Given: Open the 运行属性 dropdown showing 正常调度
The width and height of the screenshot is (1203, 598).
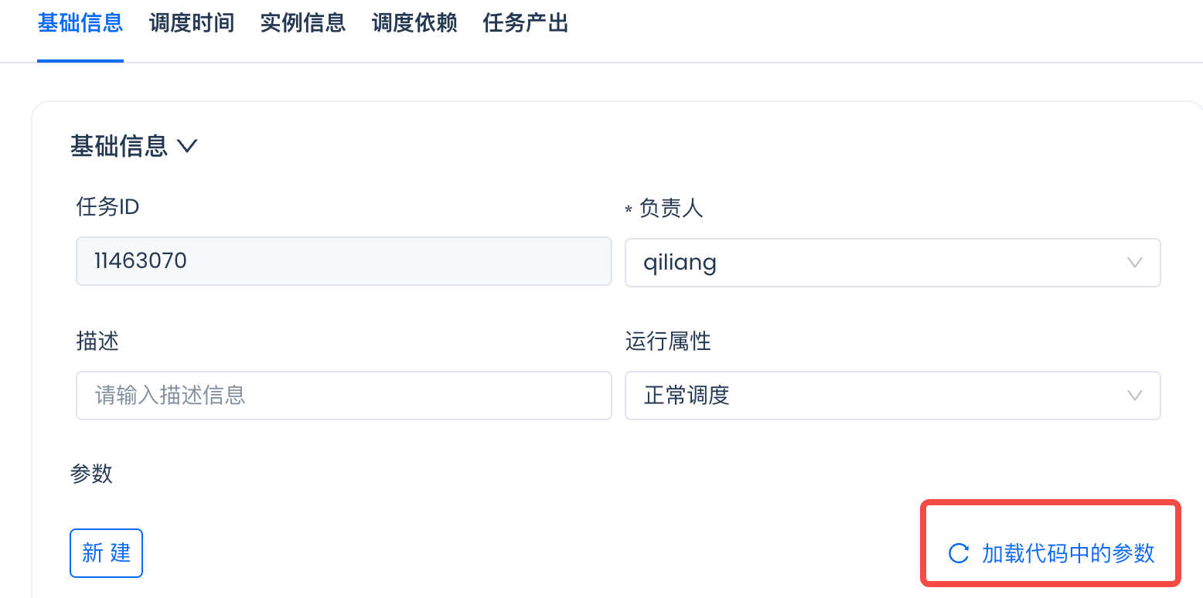Looking at the screenshot, I should [x=891, y=396].
